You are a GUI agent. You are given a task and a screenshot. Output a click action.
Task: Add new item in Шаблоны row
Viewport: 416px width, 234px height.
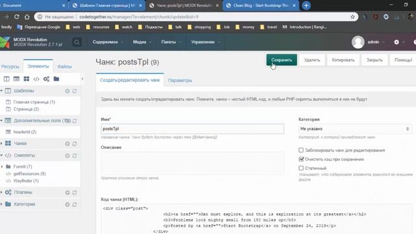(68, 91)
